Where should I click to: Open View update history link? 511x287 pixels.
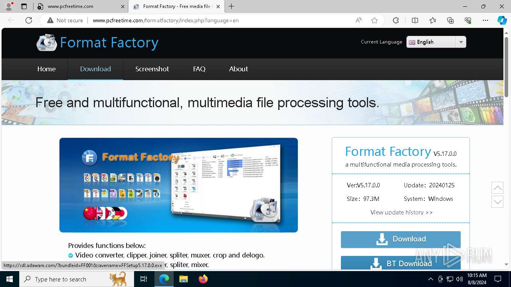tap(401, 212)
